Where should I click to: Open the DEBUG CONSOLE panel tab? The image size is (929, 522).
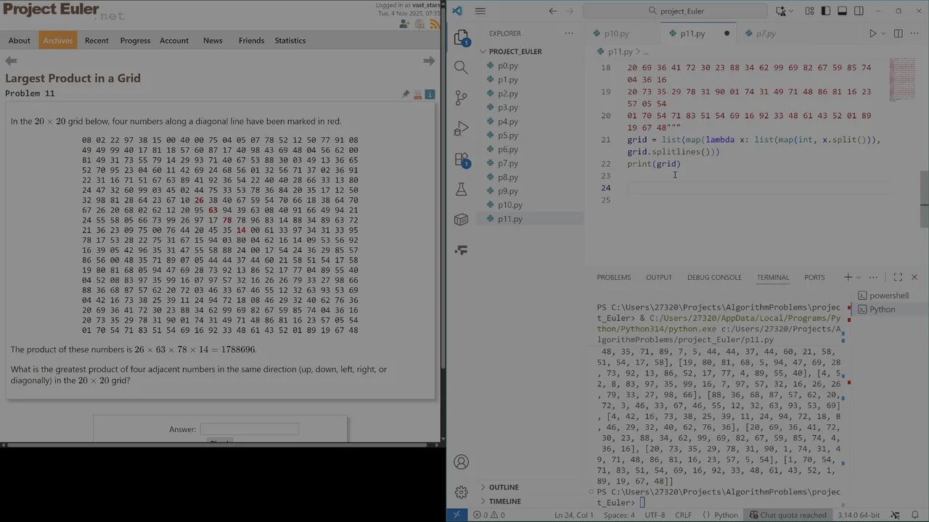pyautogui.click(x=714, y=277)
